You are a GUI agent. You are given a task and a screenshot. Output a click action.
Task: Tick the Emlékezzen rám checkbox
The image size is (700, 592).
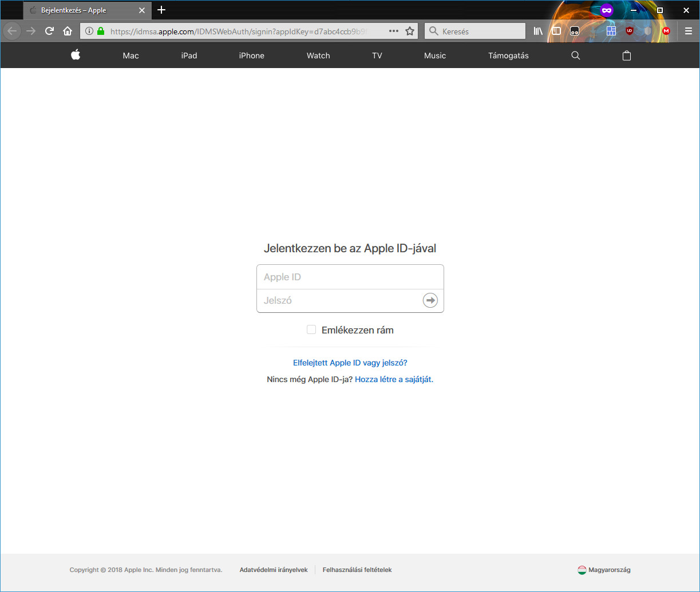[311, 329]
